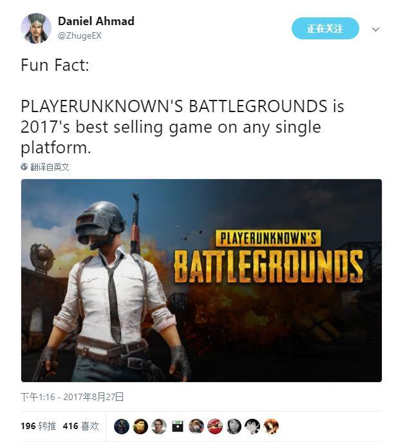The image size is (405, 442).
Task: Click the brown furry animal avatar
Action: tap(196, 427)
